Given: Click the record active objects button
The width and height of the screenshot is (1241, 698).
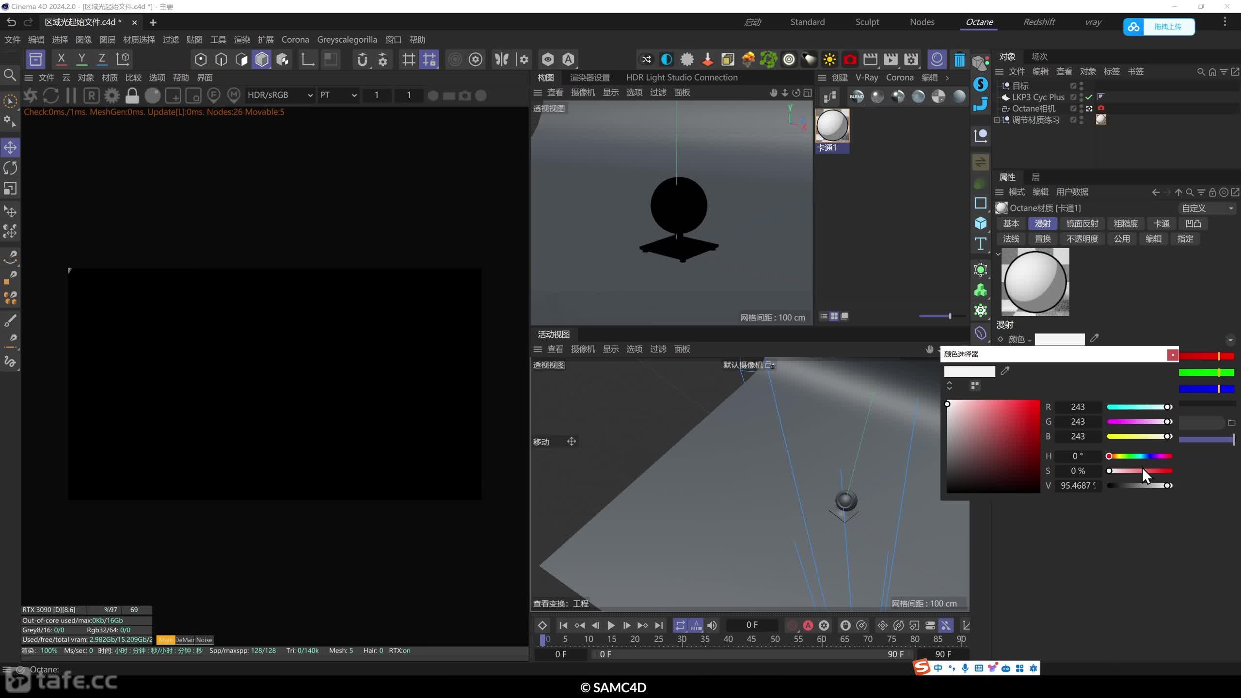Looking at the screenshot, I should 792,625.
